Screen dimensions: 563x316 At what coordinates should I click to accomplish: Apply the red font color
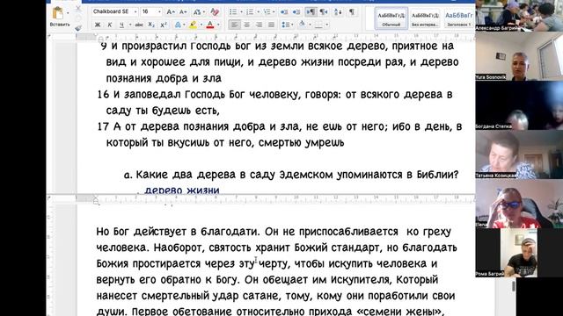tap(210, 25)
